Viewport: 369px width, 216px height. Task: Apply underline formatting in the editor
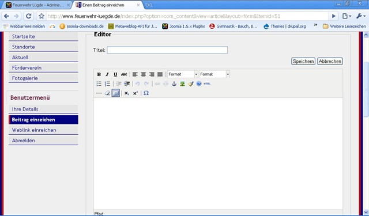(x=115, y=74)
